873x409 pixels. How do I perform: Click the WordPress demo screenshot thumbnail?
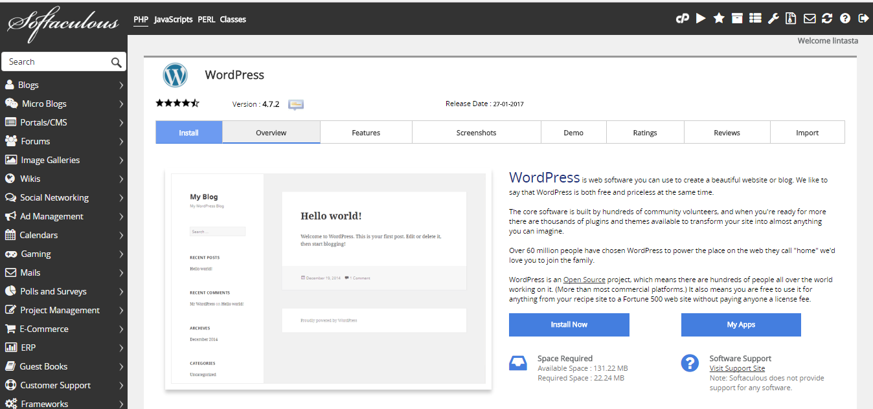tap(328, 280)
